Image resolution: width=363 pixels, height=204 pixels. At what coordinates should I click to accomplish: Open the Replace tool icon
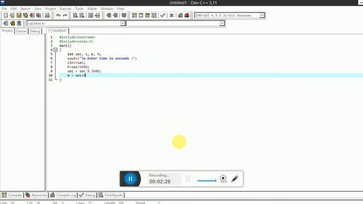point(82,15)
